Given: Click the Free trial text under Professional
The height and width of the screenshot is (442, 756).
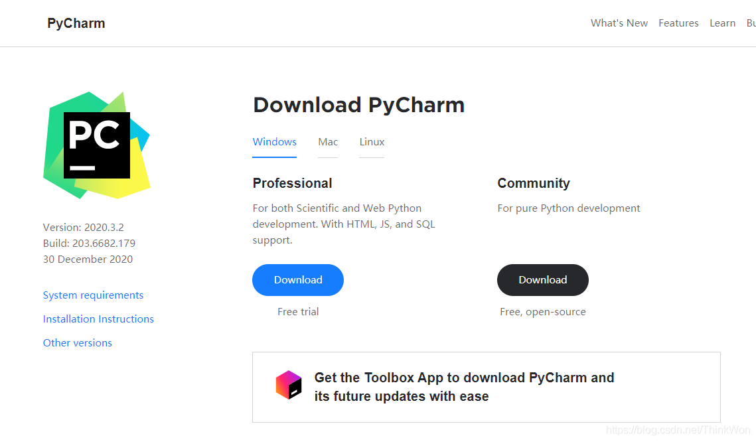Looking at the screenshot, I should [x=297, y=311].
